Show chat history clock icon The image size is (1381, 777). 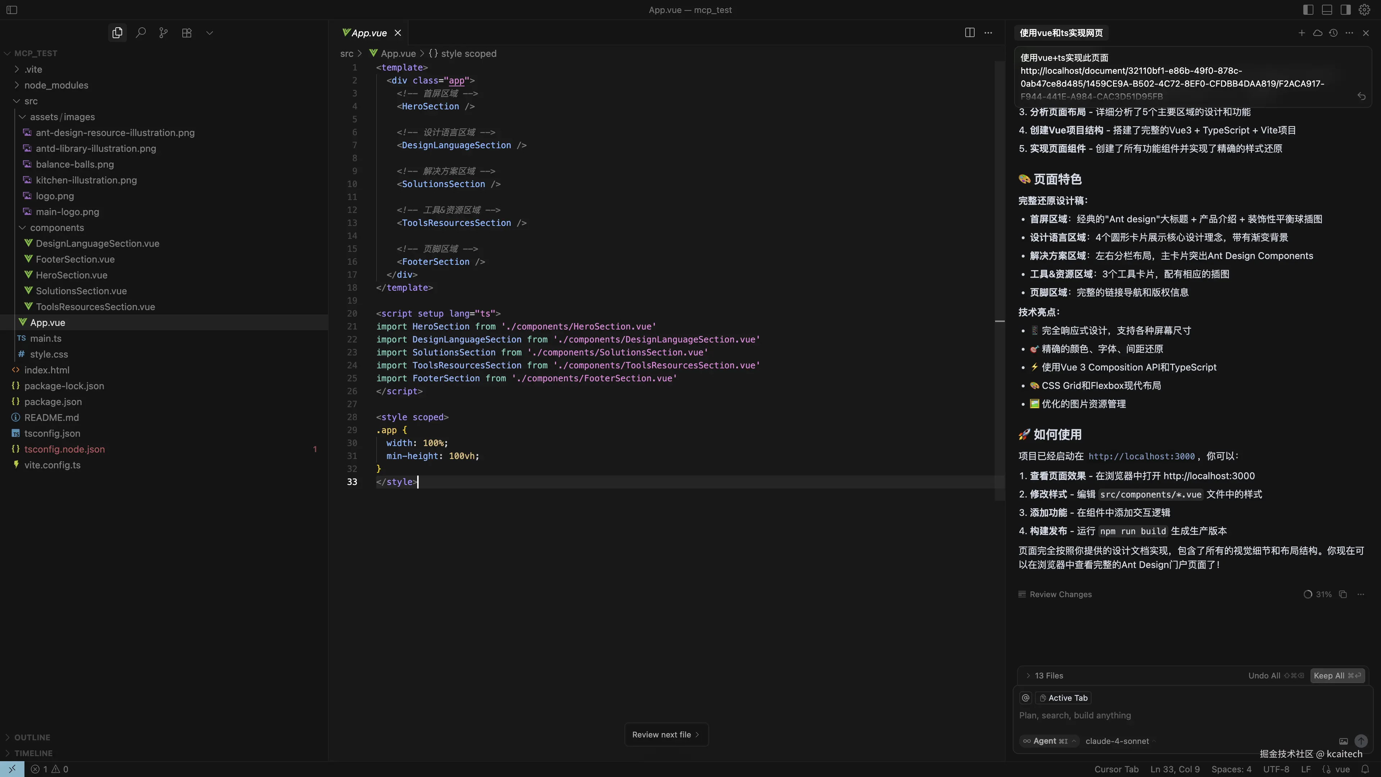coord(1333,33)
